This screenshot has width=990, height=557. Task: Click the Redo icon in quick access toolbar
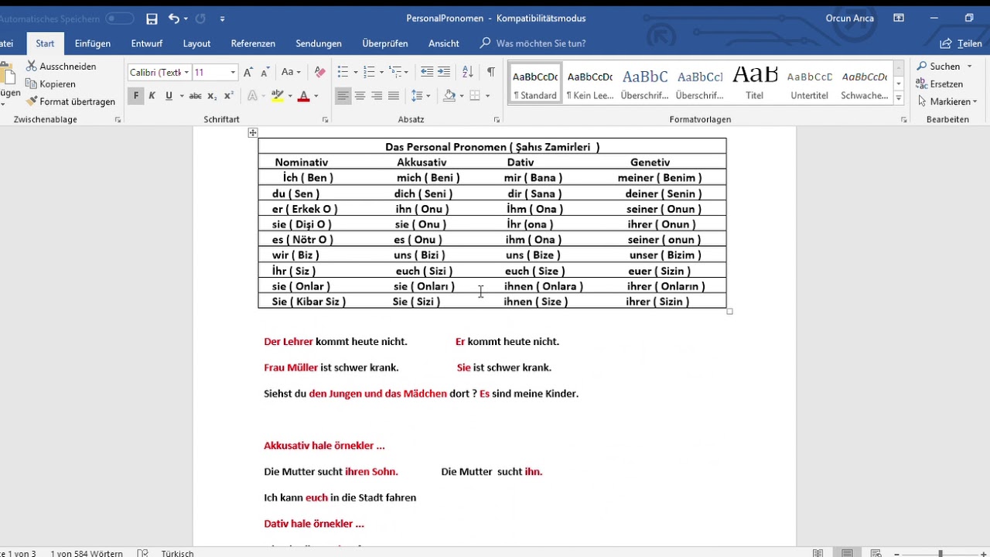(x=201, y=19)
